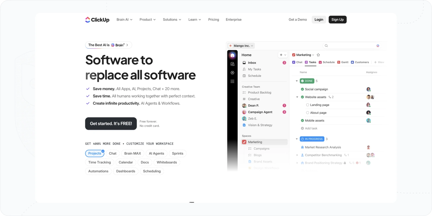Switch to the Customers view tab
This screenshot has width=432, height=216.
point(360,62)
